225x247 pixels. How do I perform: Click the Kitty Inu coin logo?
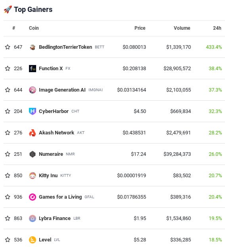click(x=33, y=176)
